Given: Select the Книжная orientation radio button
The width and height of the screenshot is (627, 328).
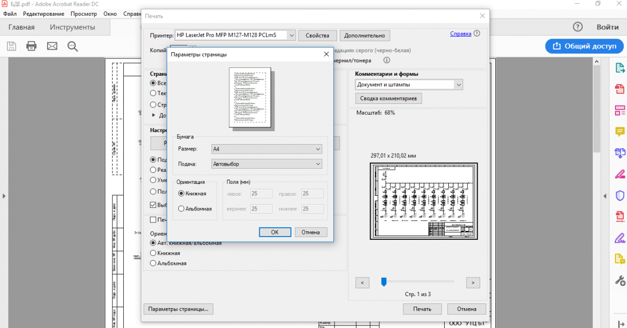Looking at the screenshot, I should (181, 193).
